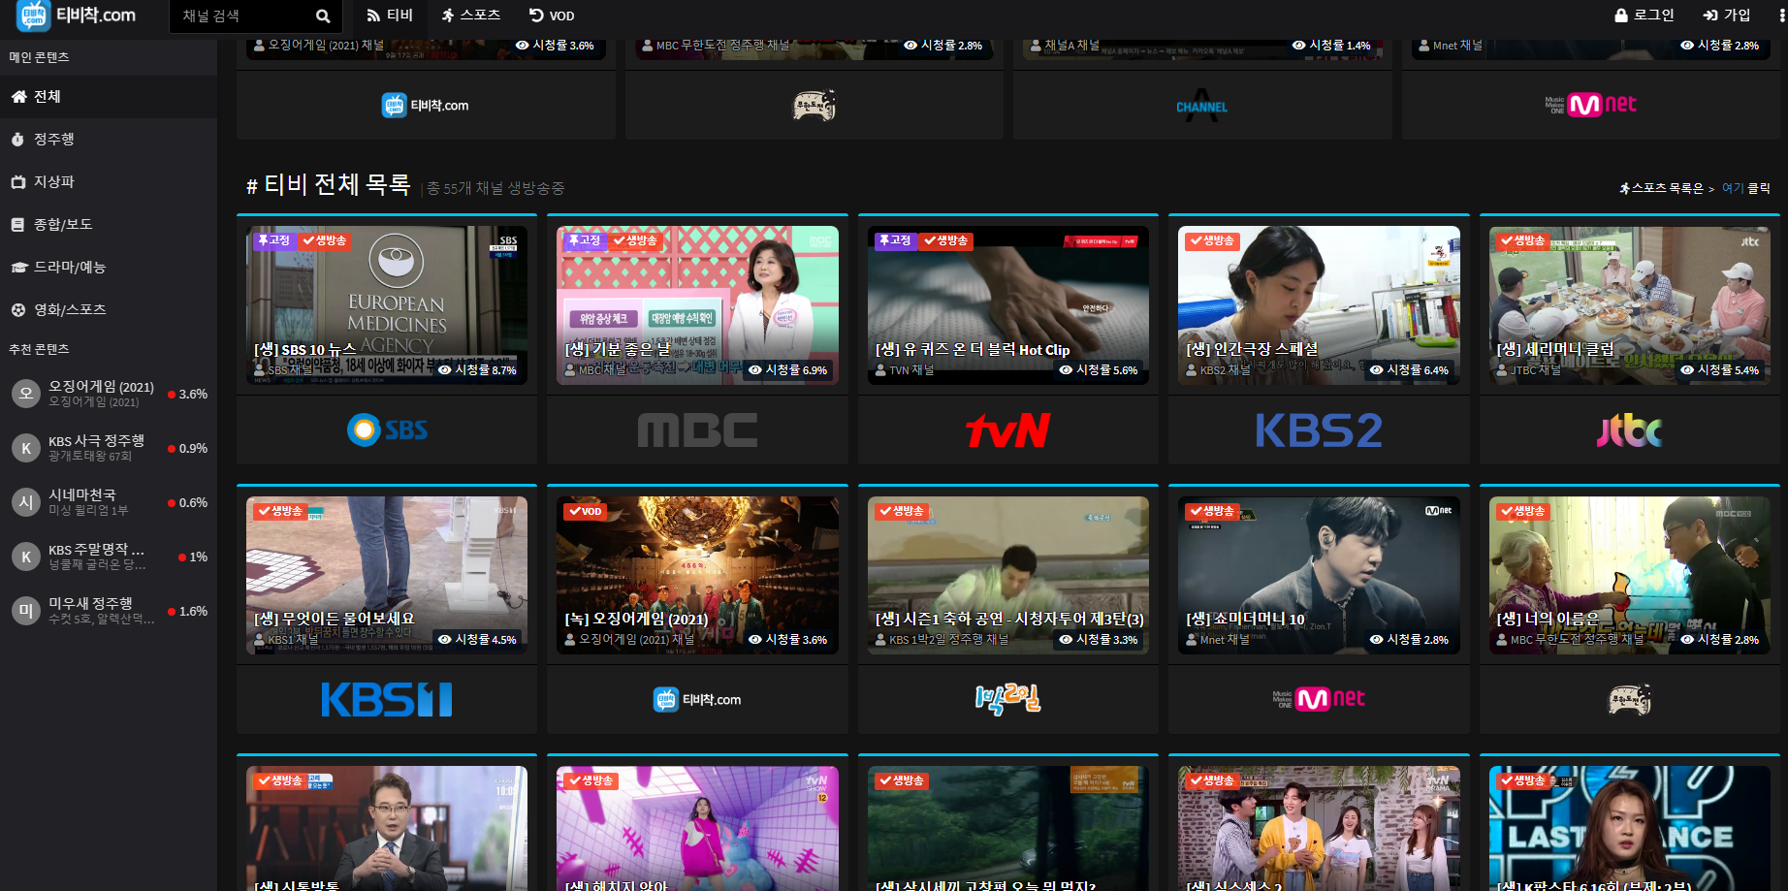Click the KBS1 channel logo
The image size is (1788, 891).
click(x=387, y=700)
